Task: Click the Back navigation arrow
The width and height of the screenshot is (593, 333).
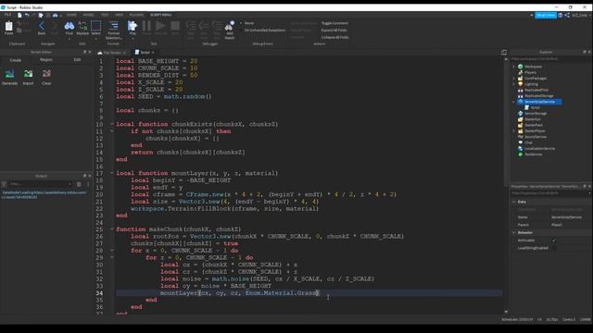Action: pos(42,26)
